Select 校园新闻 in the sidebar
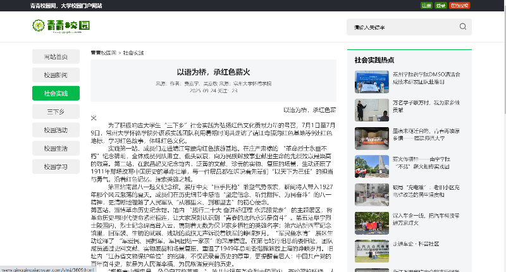506x272 pixels. click(56, 75)
